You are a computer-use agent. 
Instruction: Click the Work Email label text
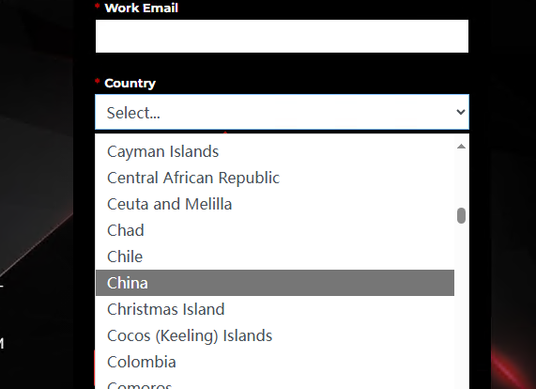(141, 8)
